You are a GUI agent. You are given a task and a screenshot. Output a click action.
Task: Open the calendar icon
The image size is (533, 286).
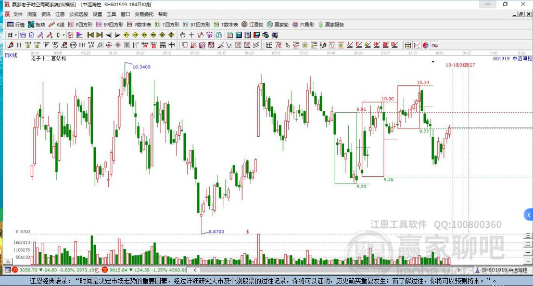pyautogui.click(x=230, y=35)
